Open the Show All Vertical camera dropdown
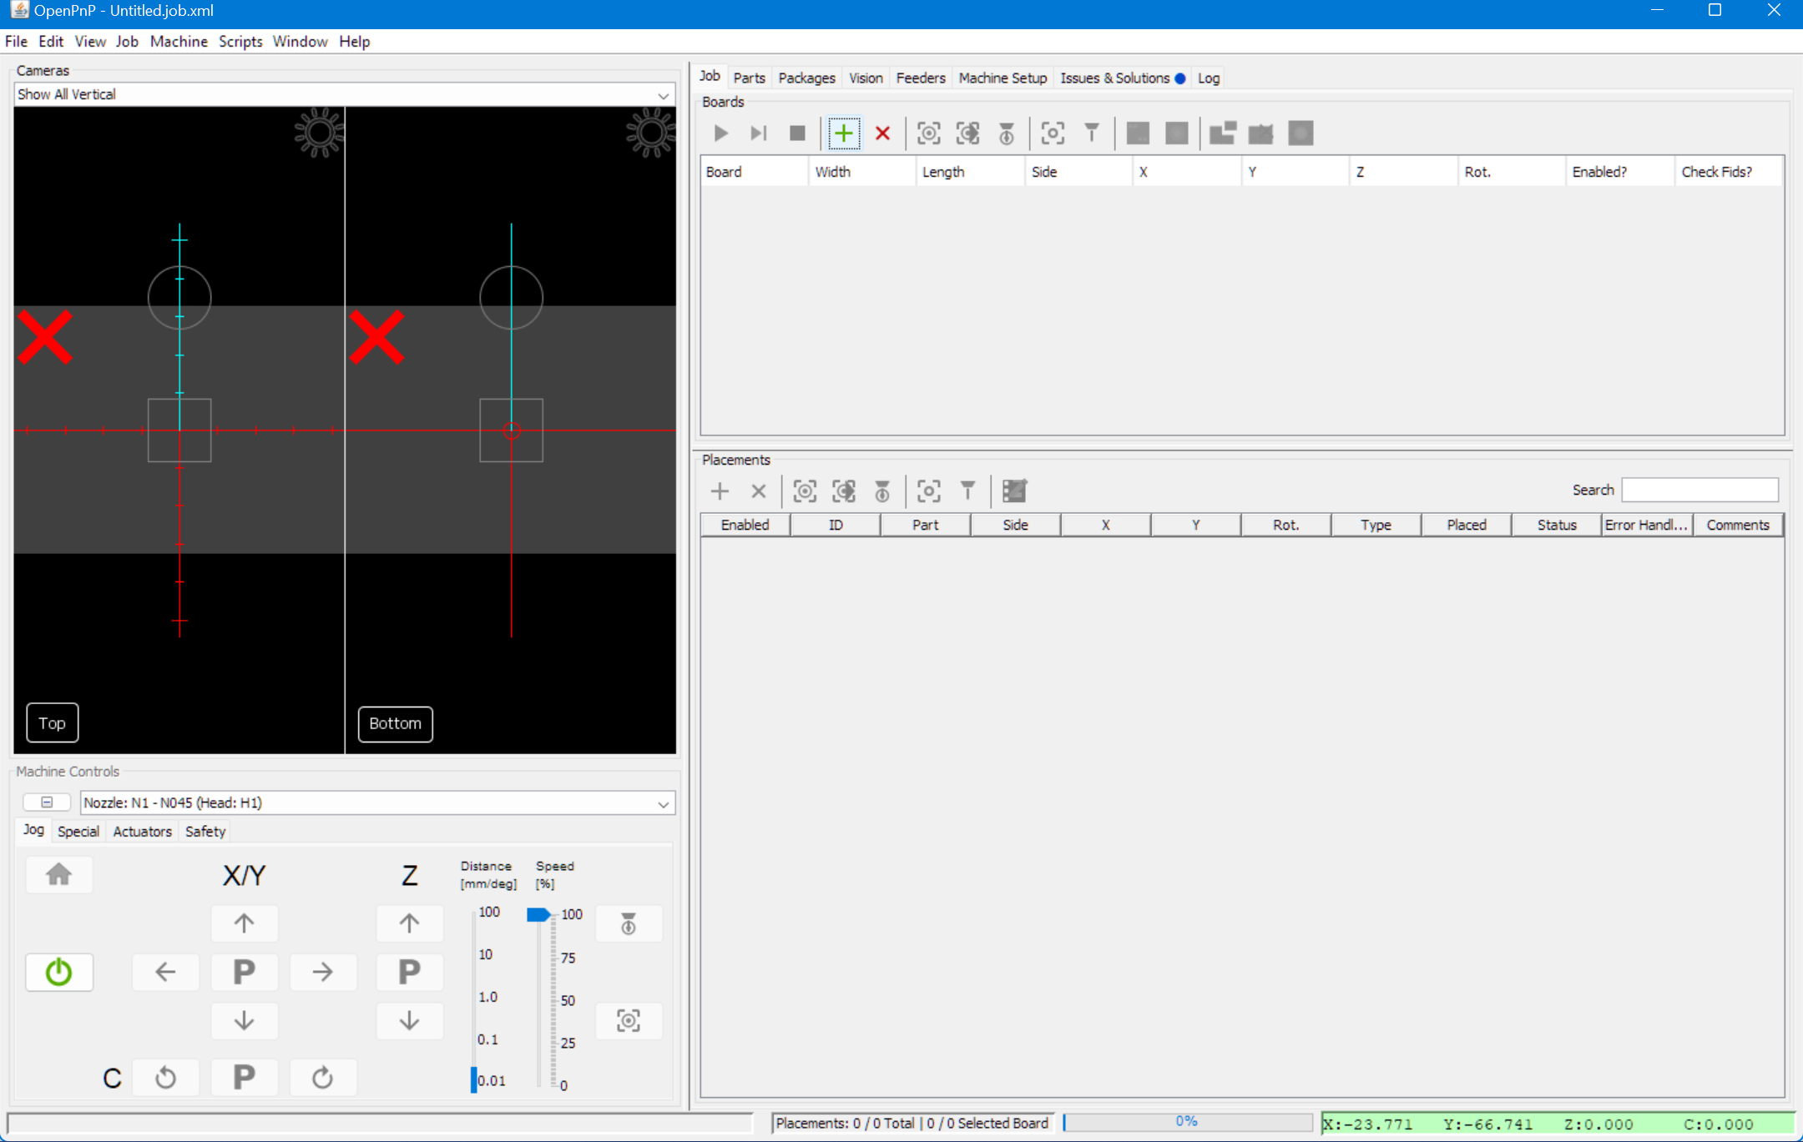The height and width of the screenshot is (1142, 1803). coord(663,95)
